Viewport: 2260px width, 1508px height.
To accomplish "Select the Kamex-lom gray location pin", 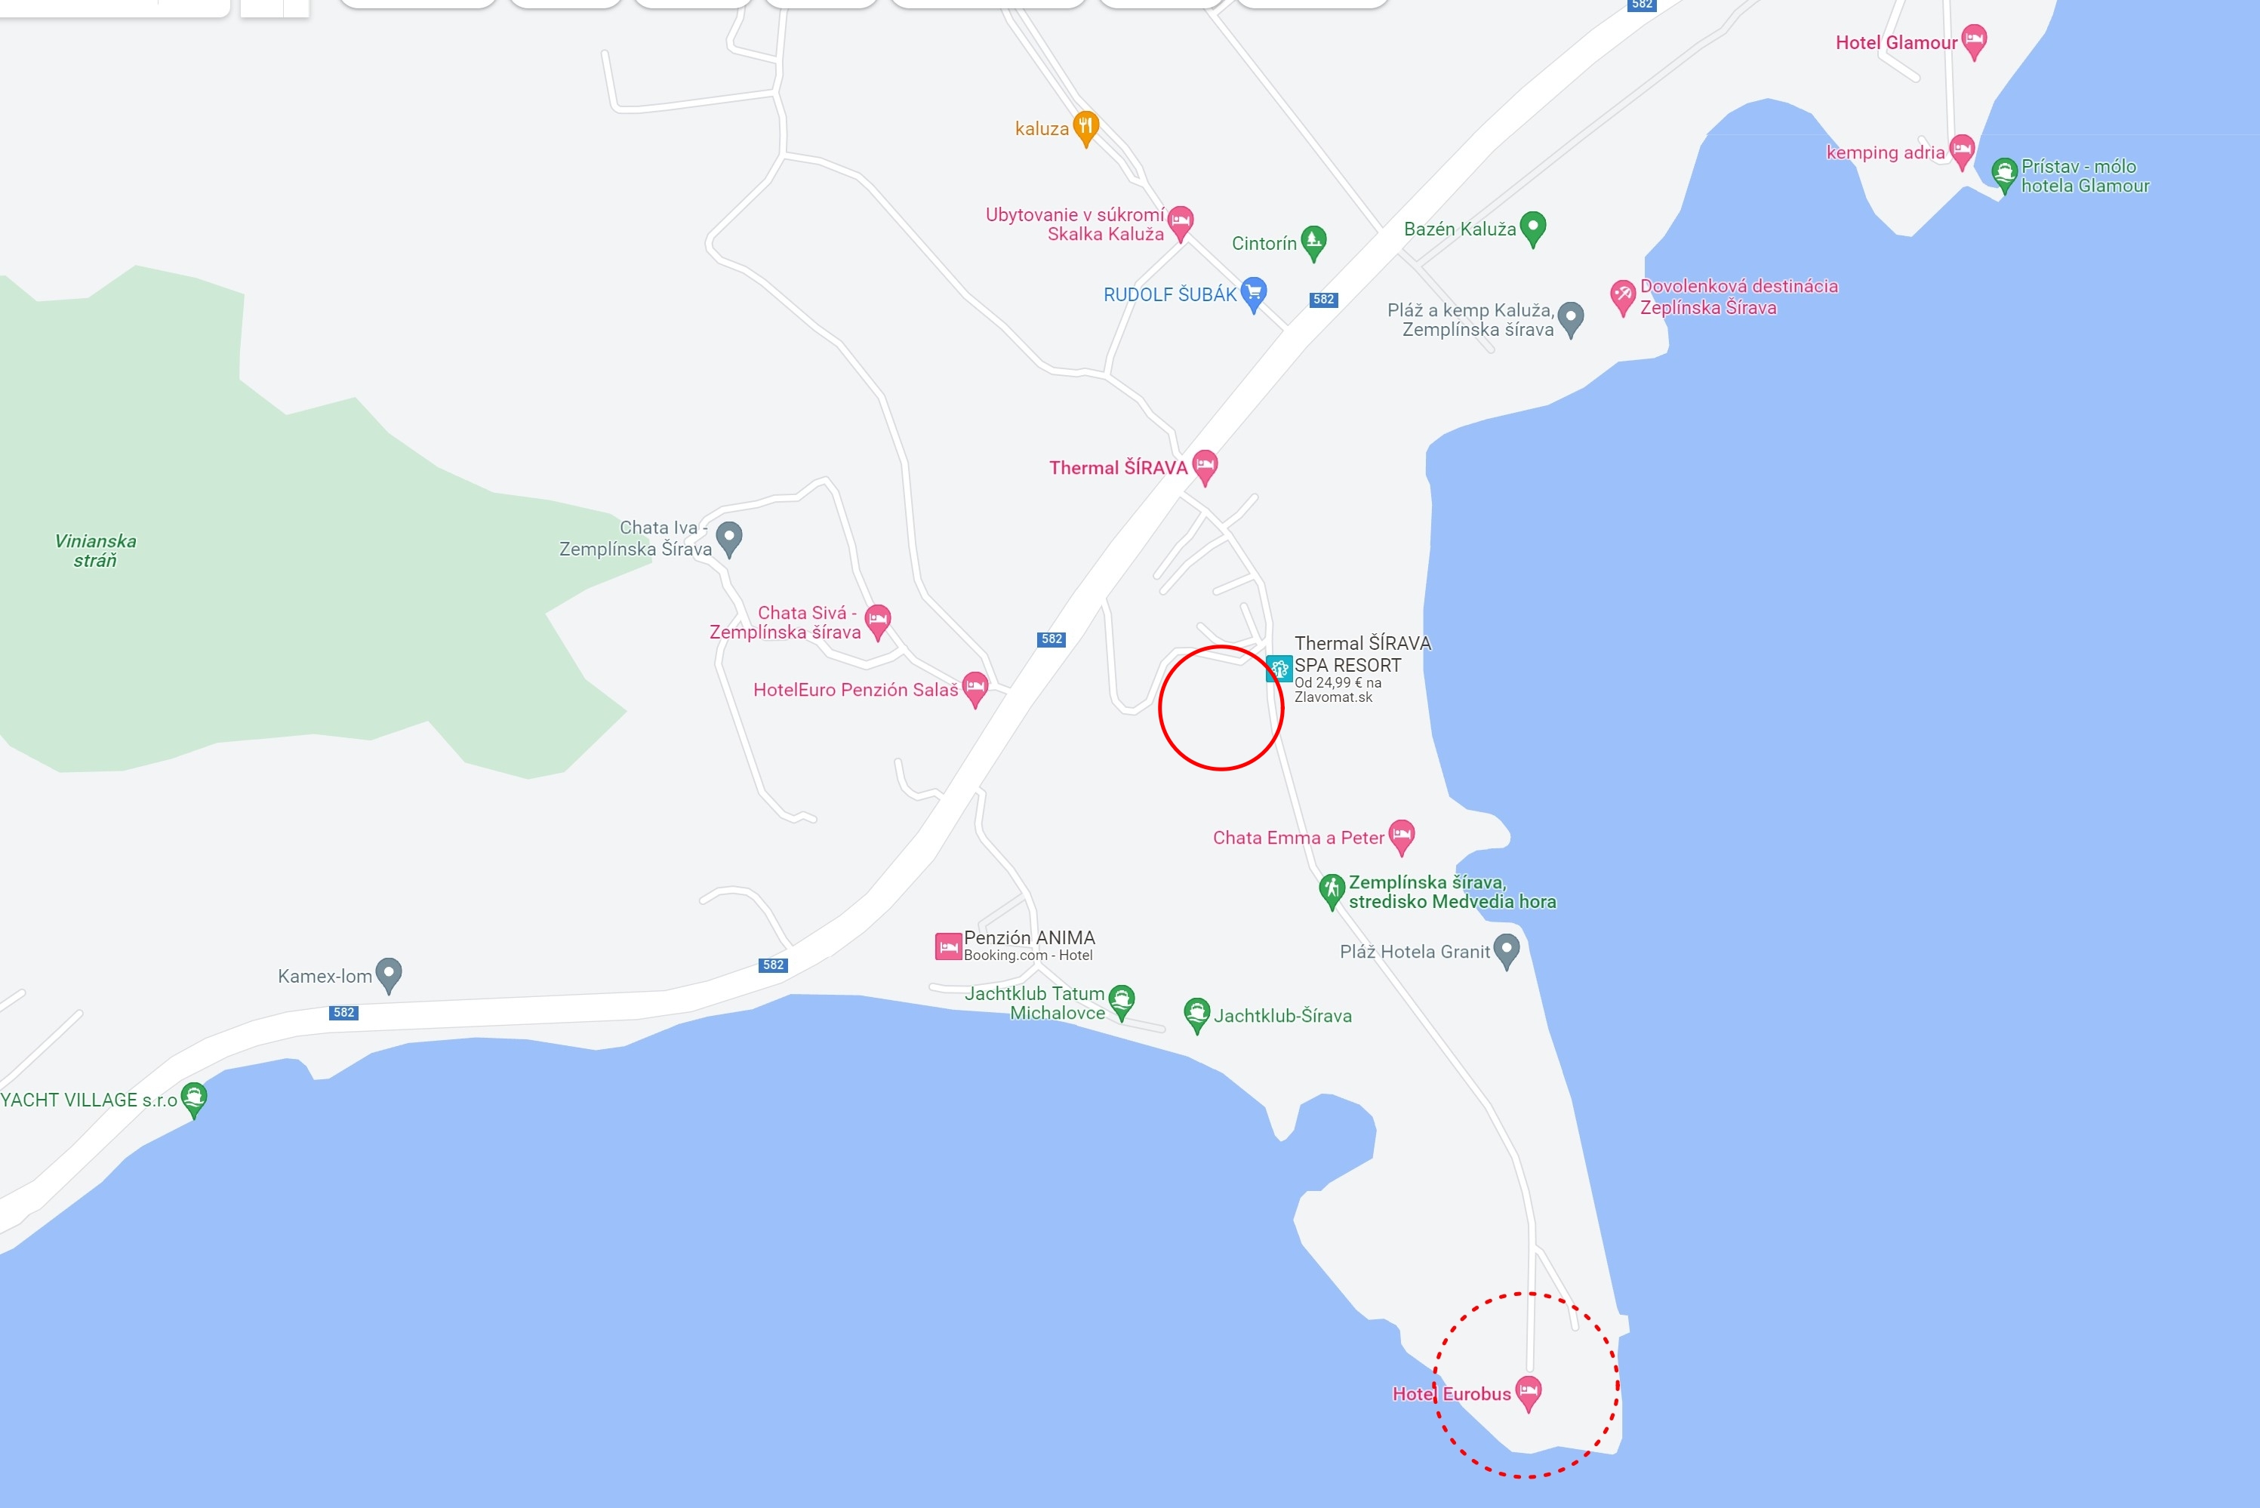I will pos(389,975).
